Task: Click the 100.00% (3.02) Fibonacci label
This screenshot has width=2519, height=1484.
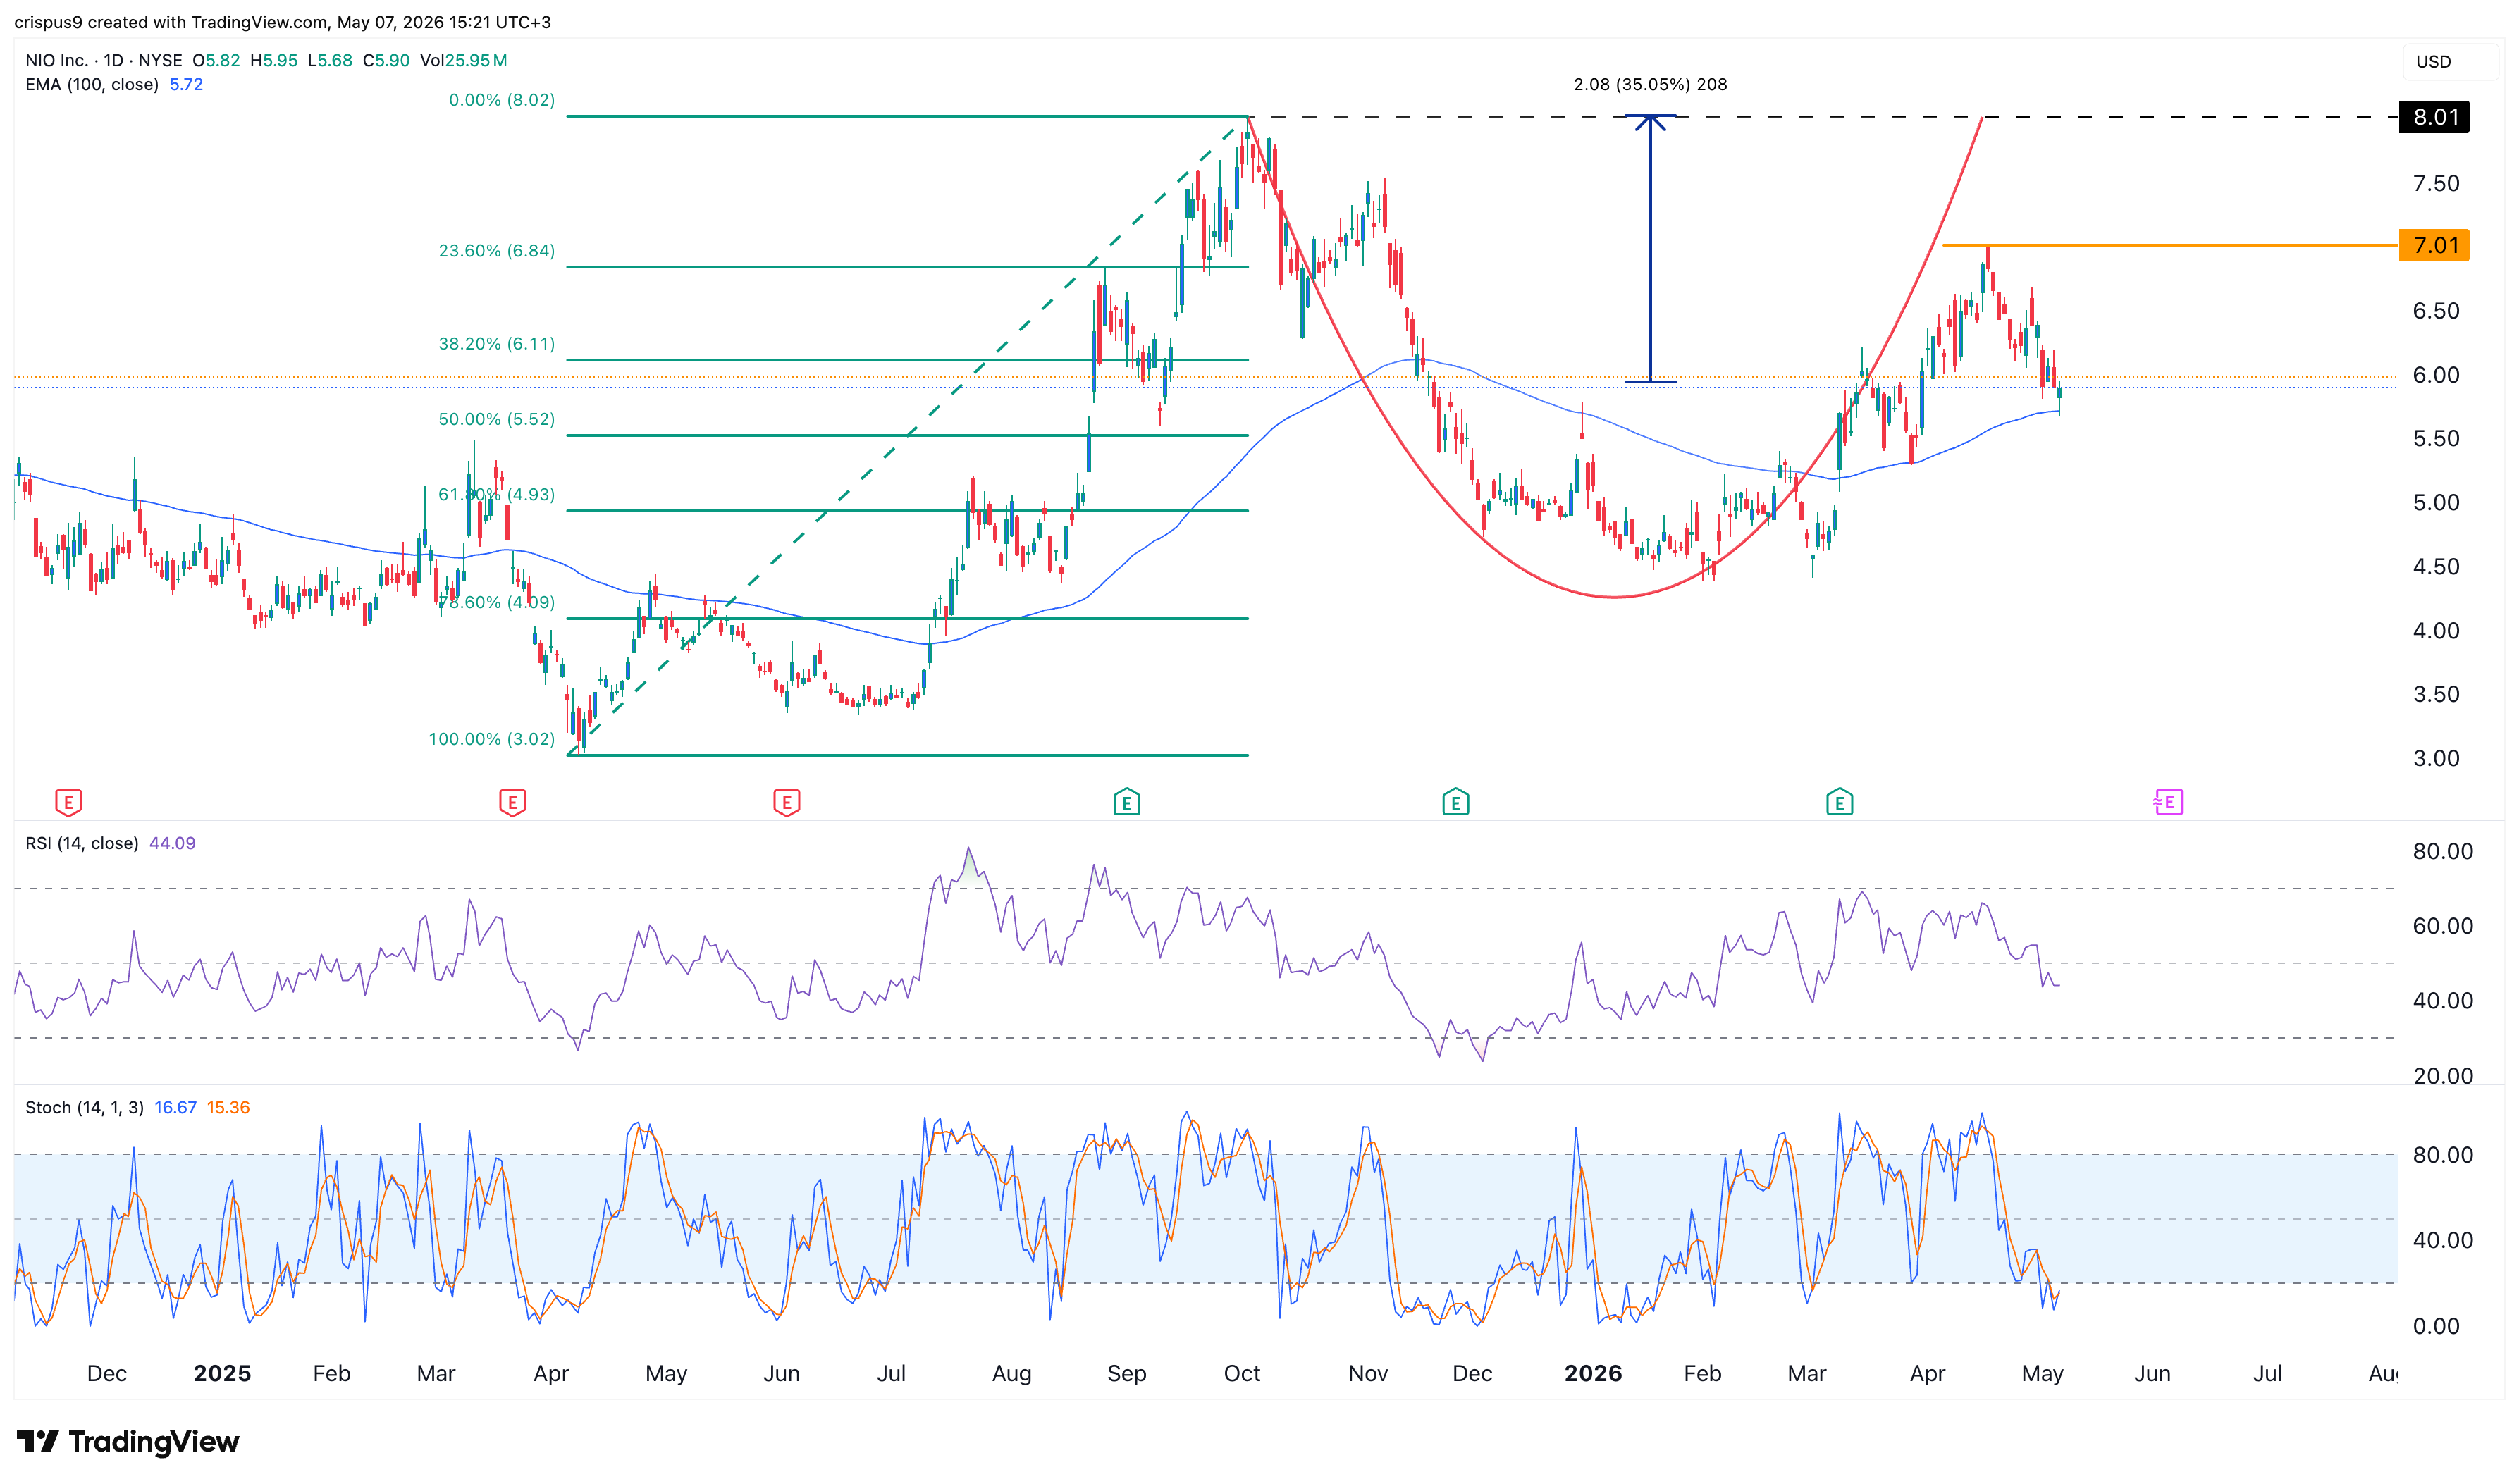Action: tap(492, 740)
